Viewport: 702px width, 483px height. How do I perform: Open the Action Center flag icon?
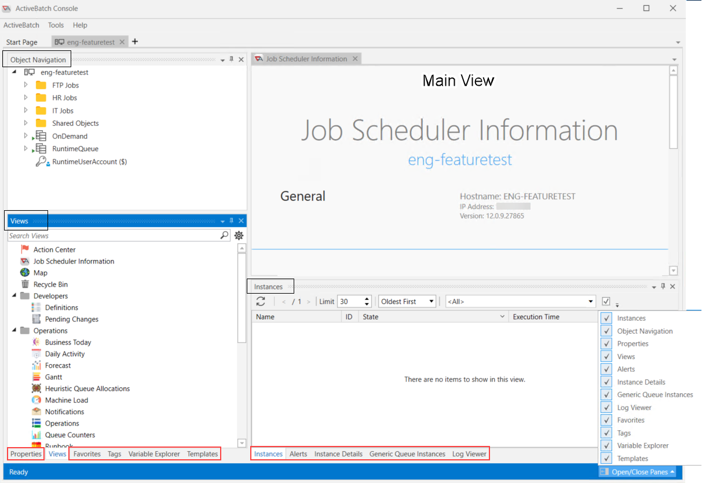(25, 250)
